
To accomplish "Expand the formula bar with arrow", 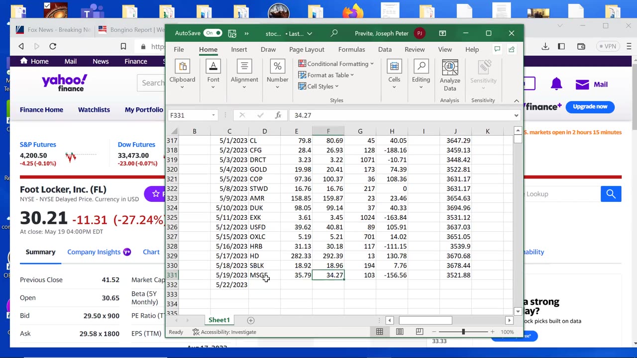I will coord(516,115).
